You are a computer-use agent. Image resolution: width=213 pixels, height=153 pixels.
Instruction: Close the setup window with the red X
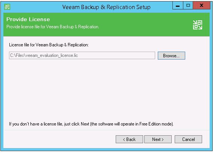click(202, 6)
